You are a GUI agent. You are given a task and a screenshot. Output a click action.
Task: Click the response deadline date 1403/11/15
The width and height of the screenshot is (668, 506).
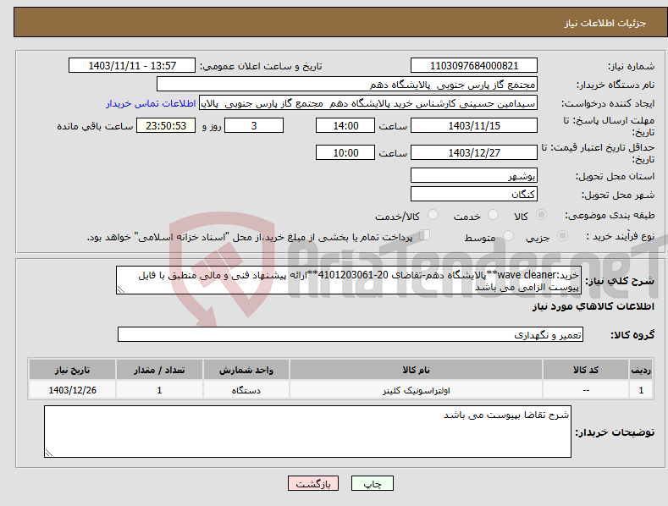pos(474,125)
